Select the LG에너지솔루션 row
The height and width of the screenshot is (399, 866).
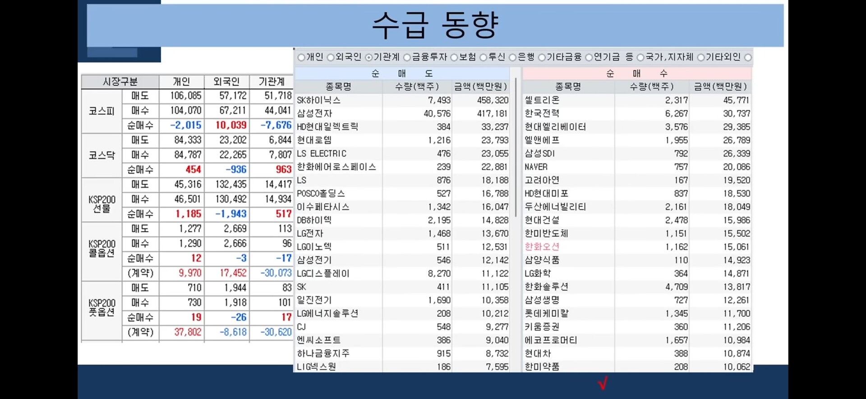402,313
